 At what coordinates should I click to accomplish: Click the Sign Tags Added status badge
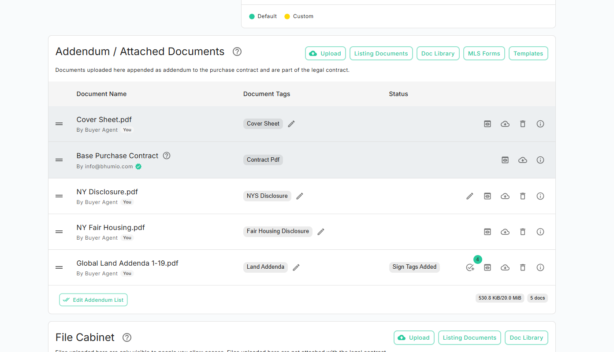click(414, 267)
